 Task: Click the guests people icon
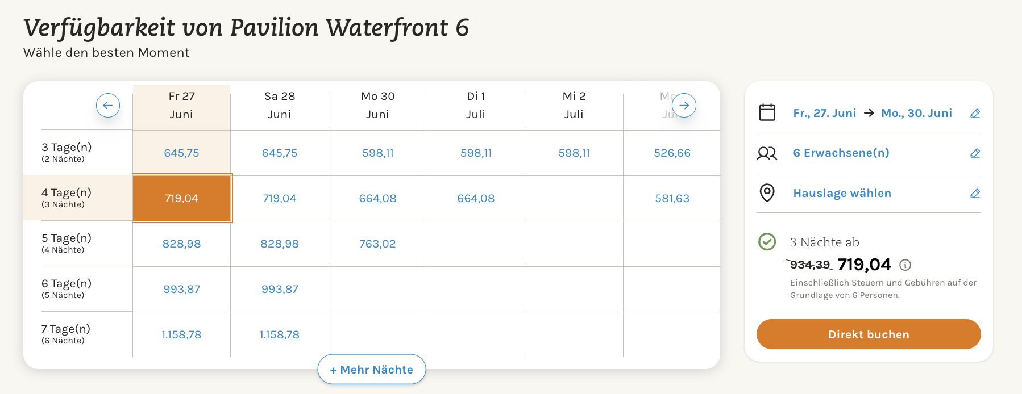pos(767,153)
